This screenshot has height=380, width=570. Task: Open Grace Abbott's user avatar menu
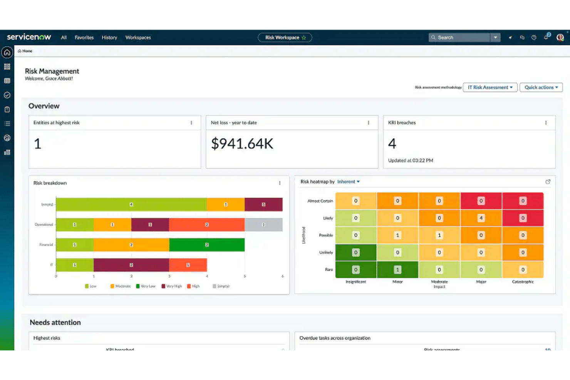[x=560, y=37]
